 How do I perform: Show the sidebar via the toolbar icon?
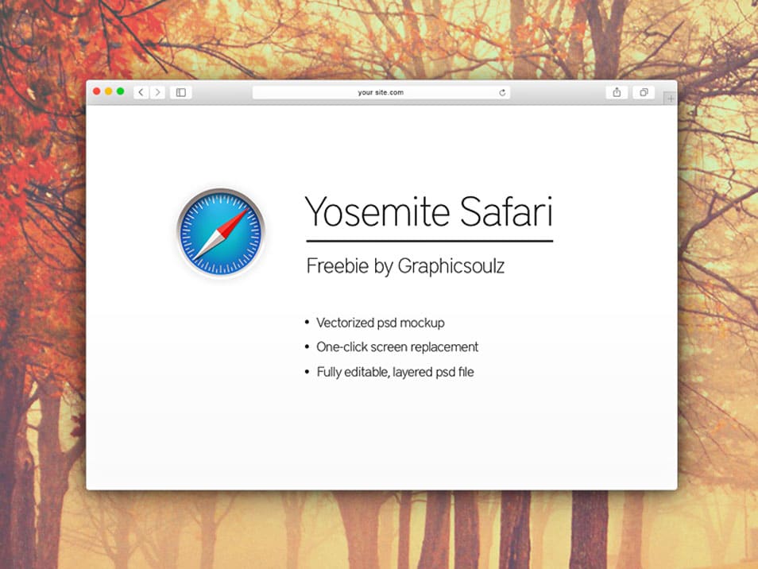click(x=181, y=92)
